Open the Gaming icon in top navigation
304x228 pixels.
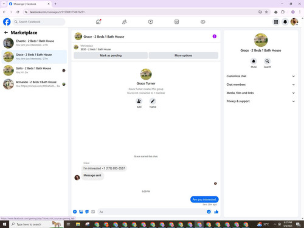(x=203, y=22)
